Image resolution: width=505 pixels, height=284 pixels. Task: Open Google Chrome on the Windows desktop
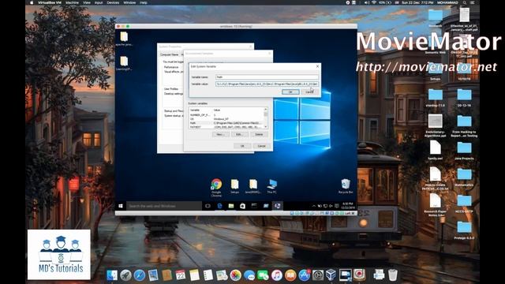(216, 188)
